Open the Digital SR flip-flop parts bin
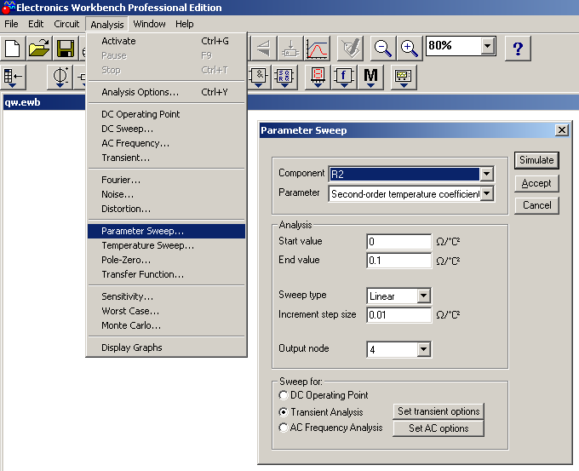Viewport: 579px width, 471px height. click(284, 78)
